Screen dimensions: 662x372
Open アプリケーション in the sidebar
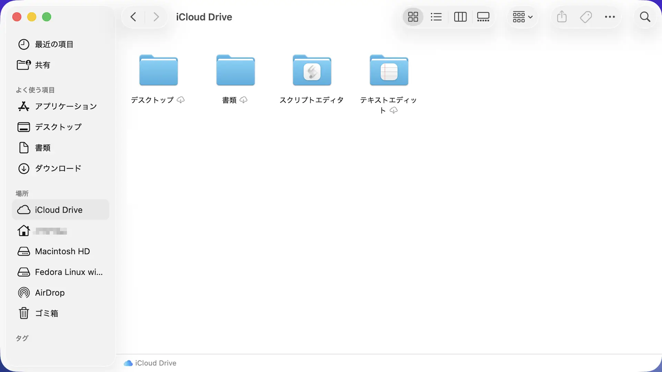[x=66, y=106]
